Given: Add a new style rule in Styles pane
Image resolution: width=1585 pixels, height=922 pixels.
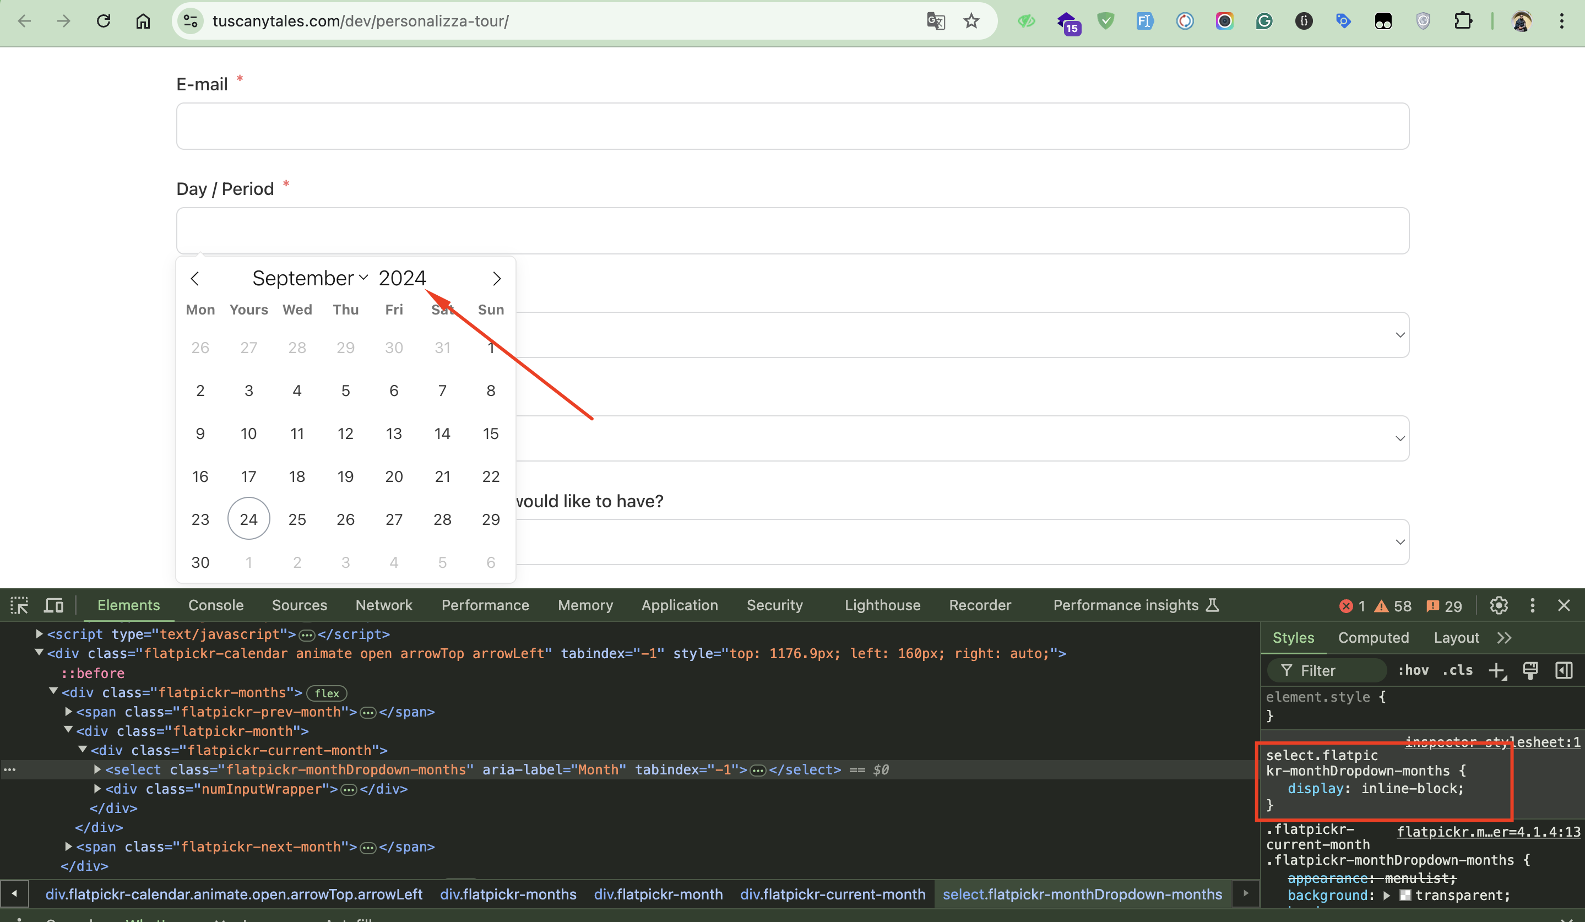Looking at the screenshot, I should point(1497,670).
